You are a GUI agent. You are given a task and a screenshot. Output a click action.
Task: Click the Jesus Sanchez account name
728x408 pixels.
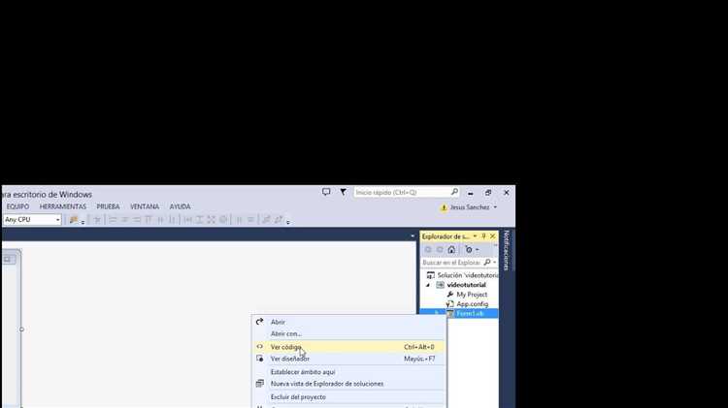tap(470, 207)
